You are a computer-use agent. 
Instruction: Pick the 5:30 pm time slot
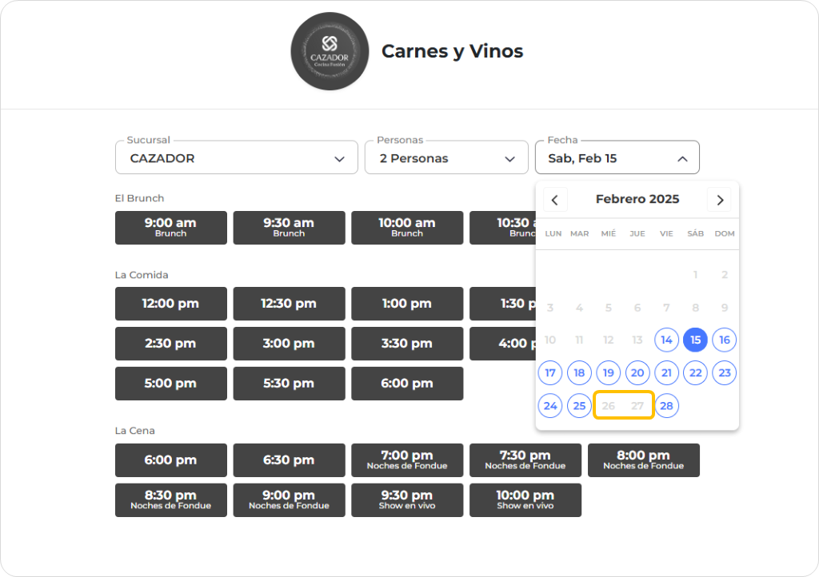(289, 384)
